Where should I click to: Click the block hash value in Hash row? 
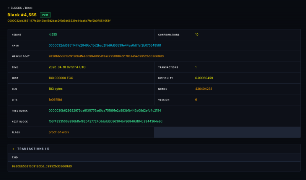click(x=104, y=45)
